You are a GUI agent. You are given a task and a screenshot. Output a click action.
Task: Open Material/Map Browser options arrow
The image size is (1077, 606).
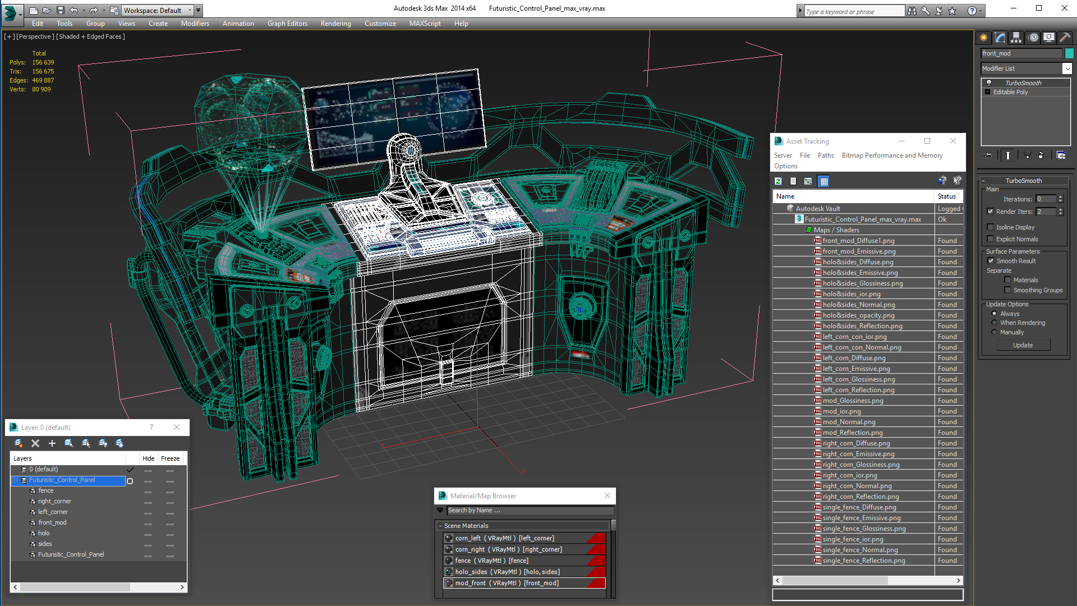click(x=440, y=510)
